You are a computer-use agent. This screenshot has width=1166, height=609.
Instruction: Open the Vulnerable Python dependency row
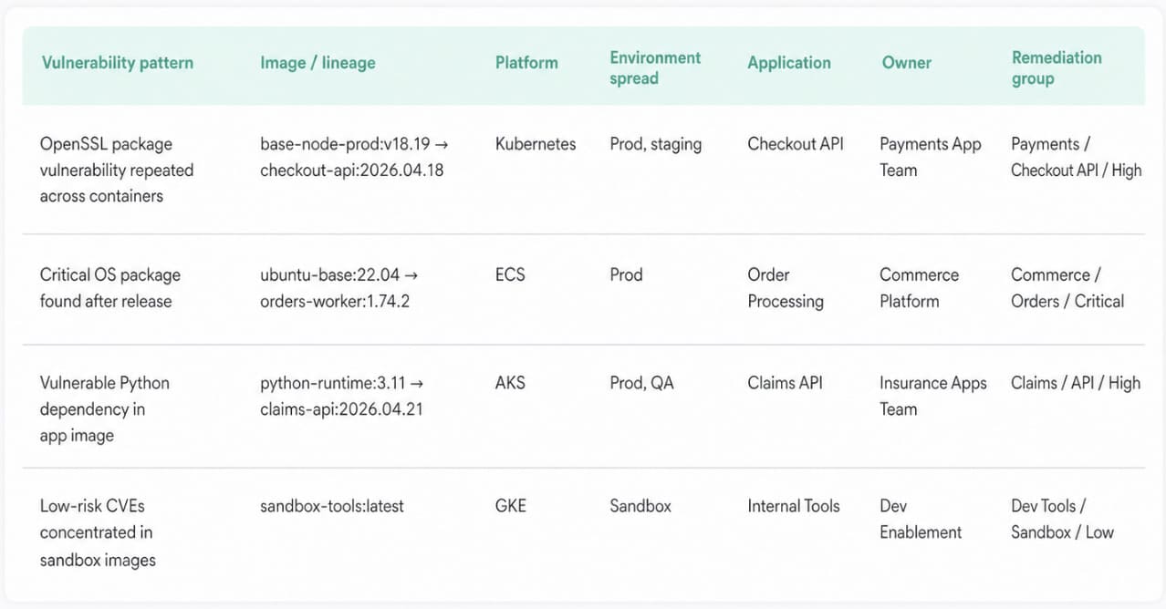[104, 408]
